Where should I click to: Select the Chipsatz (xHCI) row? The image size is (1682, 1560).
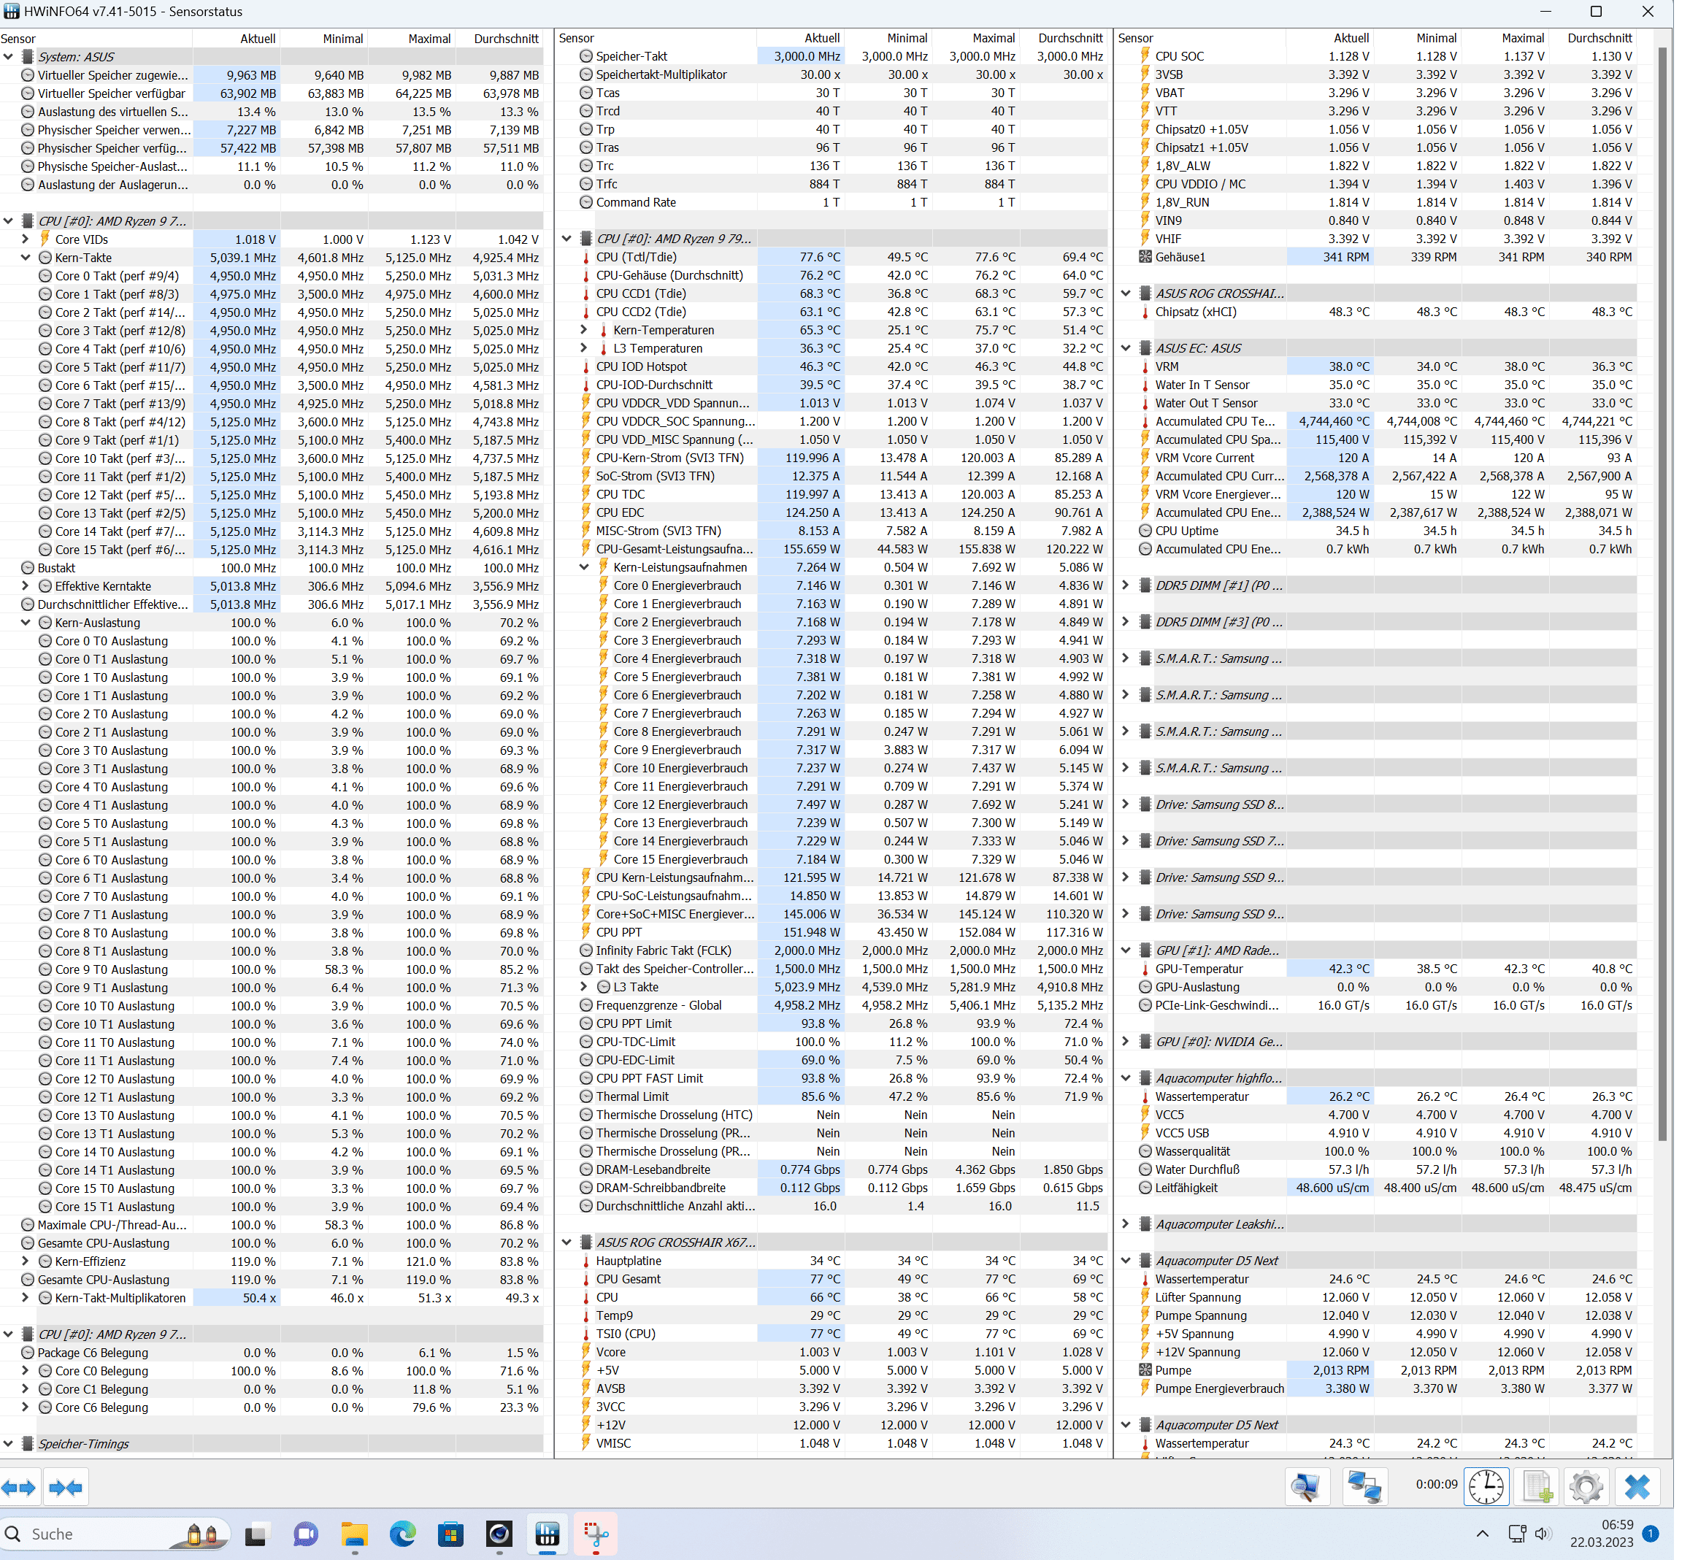click(1376, 312)
